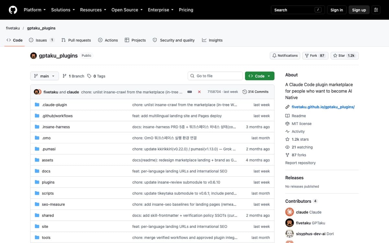
Task: Open the .claude-plugin folder
Action: pyautogui.click(x=54, y=105)
